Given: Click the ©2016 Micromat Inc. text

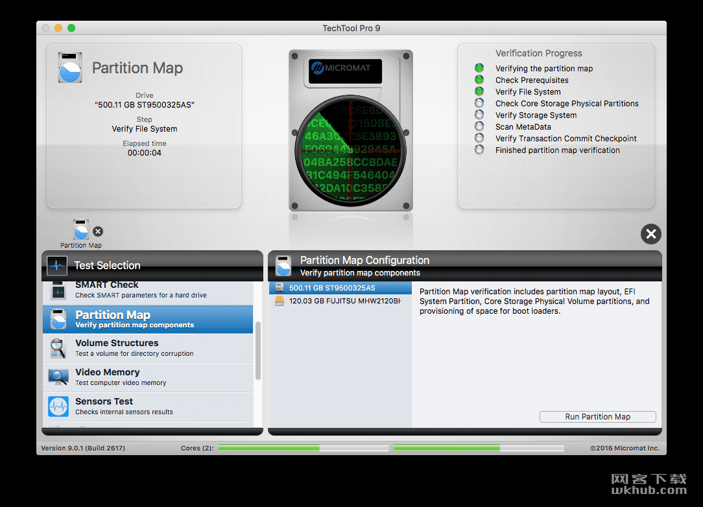Looking at the screenshot, I should pos(625,448).
